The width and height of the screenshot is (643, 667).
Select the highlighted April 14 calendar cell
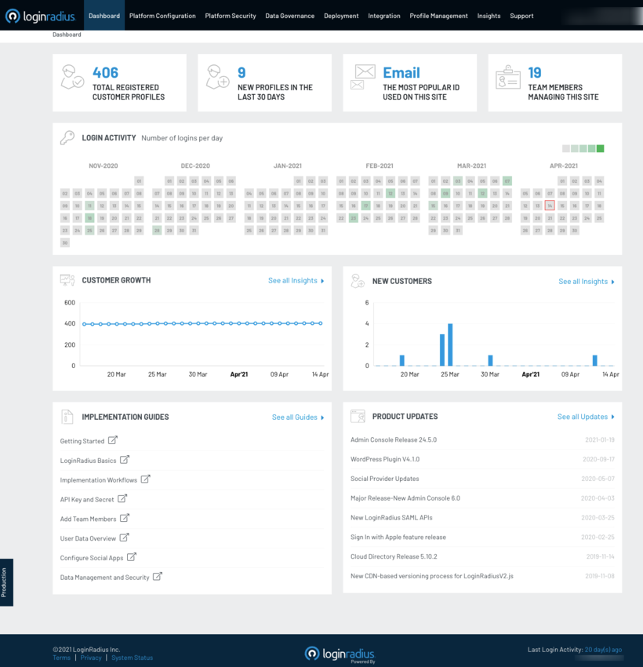point(550,206)
